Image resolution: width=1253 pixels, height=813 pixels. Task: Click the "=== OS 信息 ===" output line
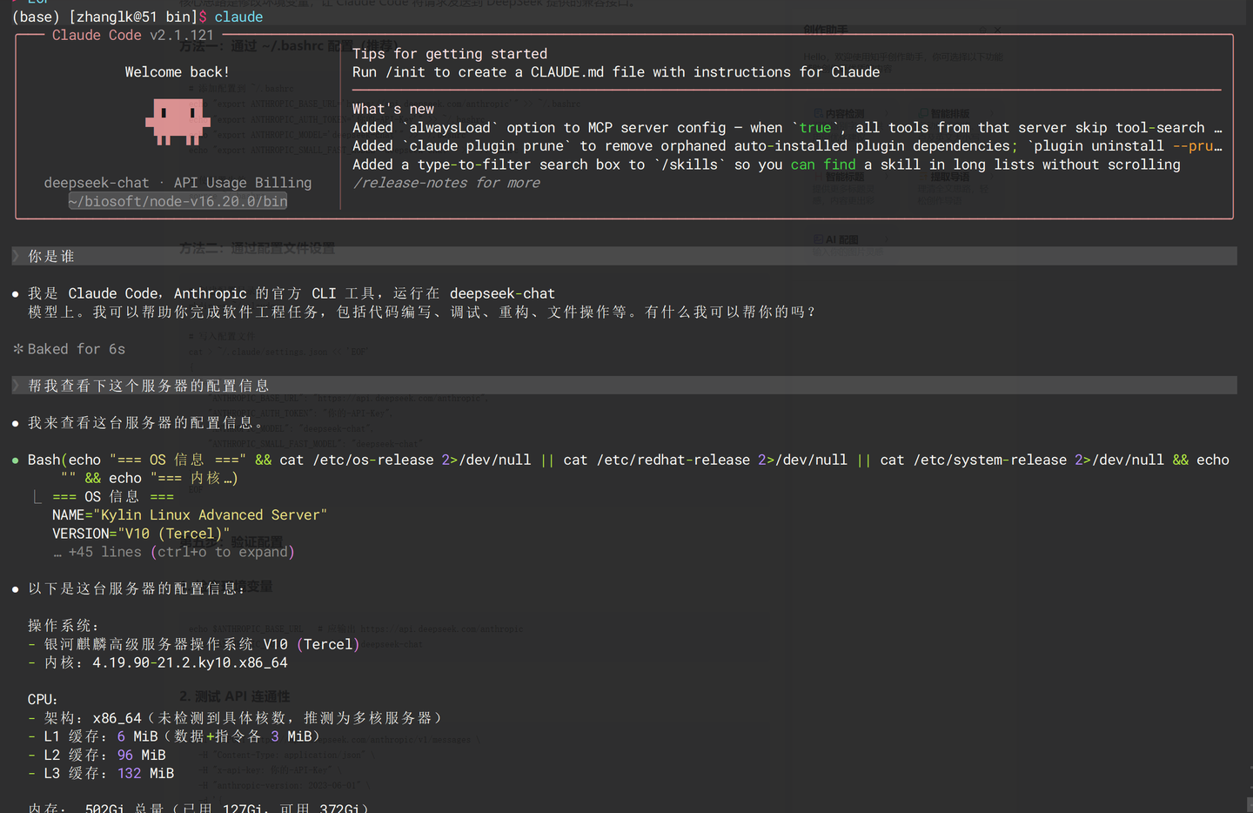[113, 496]
